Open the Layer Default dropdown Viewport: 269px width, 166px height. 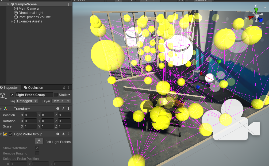[x=61, y=101]
